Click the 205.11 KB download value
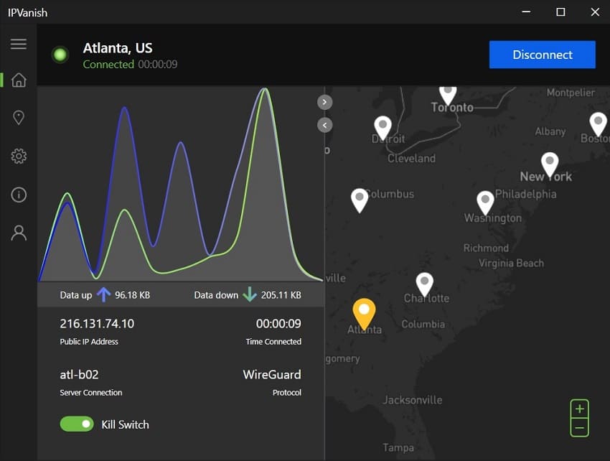 tap(281, 295)
